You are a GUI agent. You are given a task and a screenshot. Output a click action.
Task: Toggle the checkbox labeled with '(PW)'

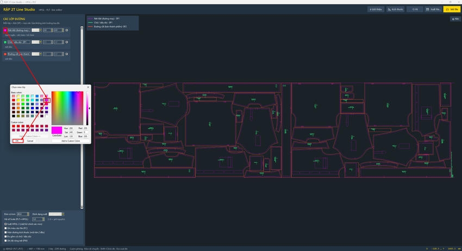click(5, 241)
